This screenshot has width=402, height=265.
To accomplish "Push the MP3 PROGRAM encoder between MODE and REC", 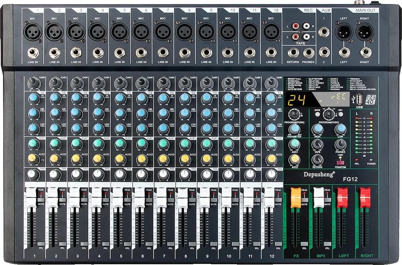I will [x=329, y=114].
